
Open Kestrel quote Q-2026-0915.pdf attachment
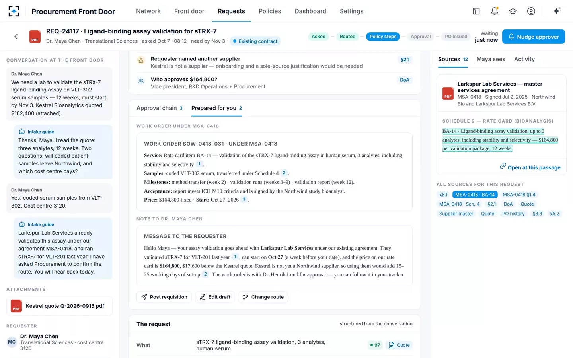(x=60, y=306)
